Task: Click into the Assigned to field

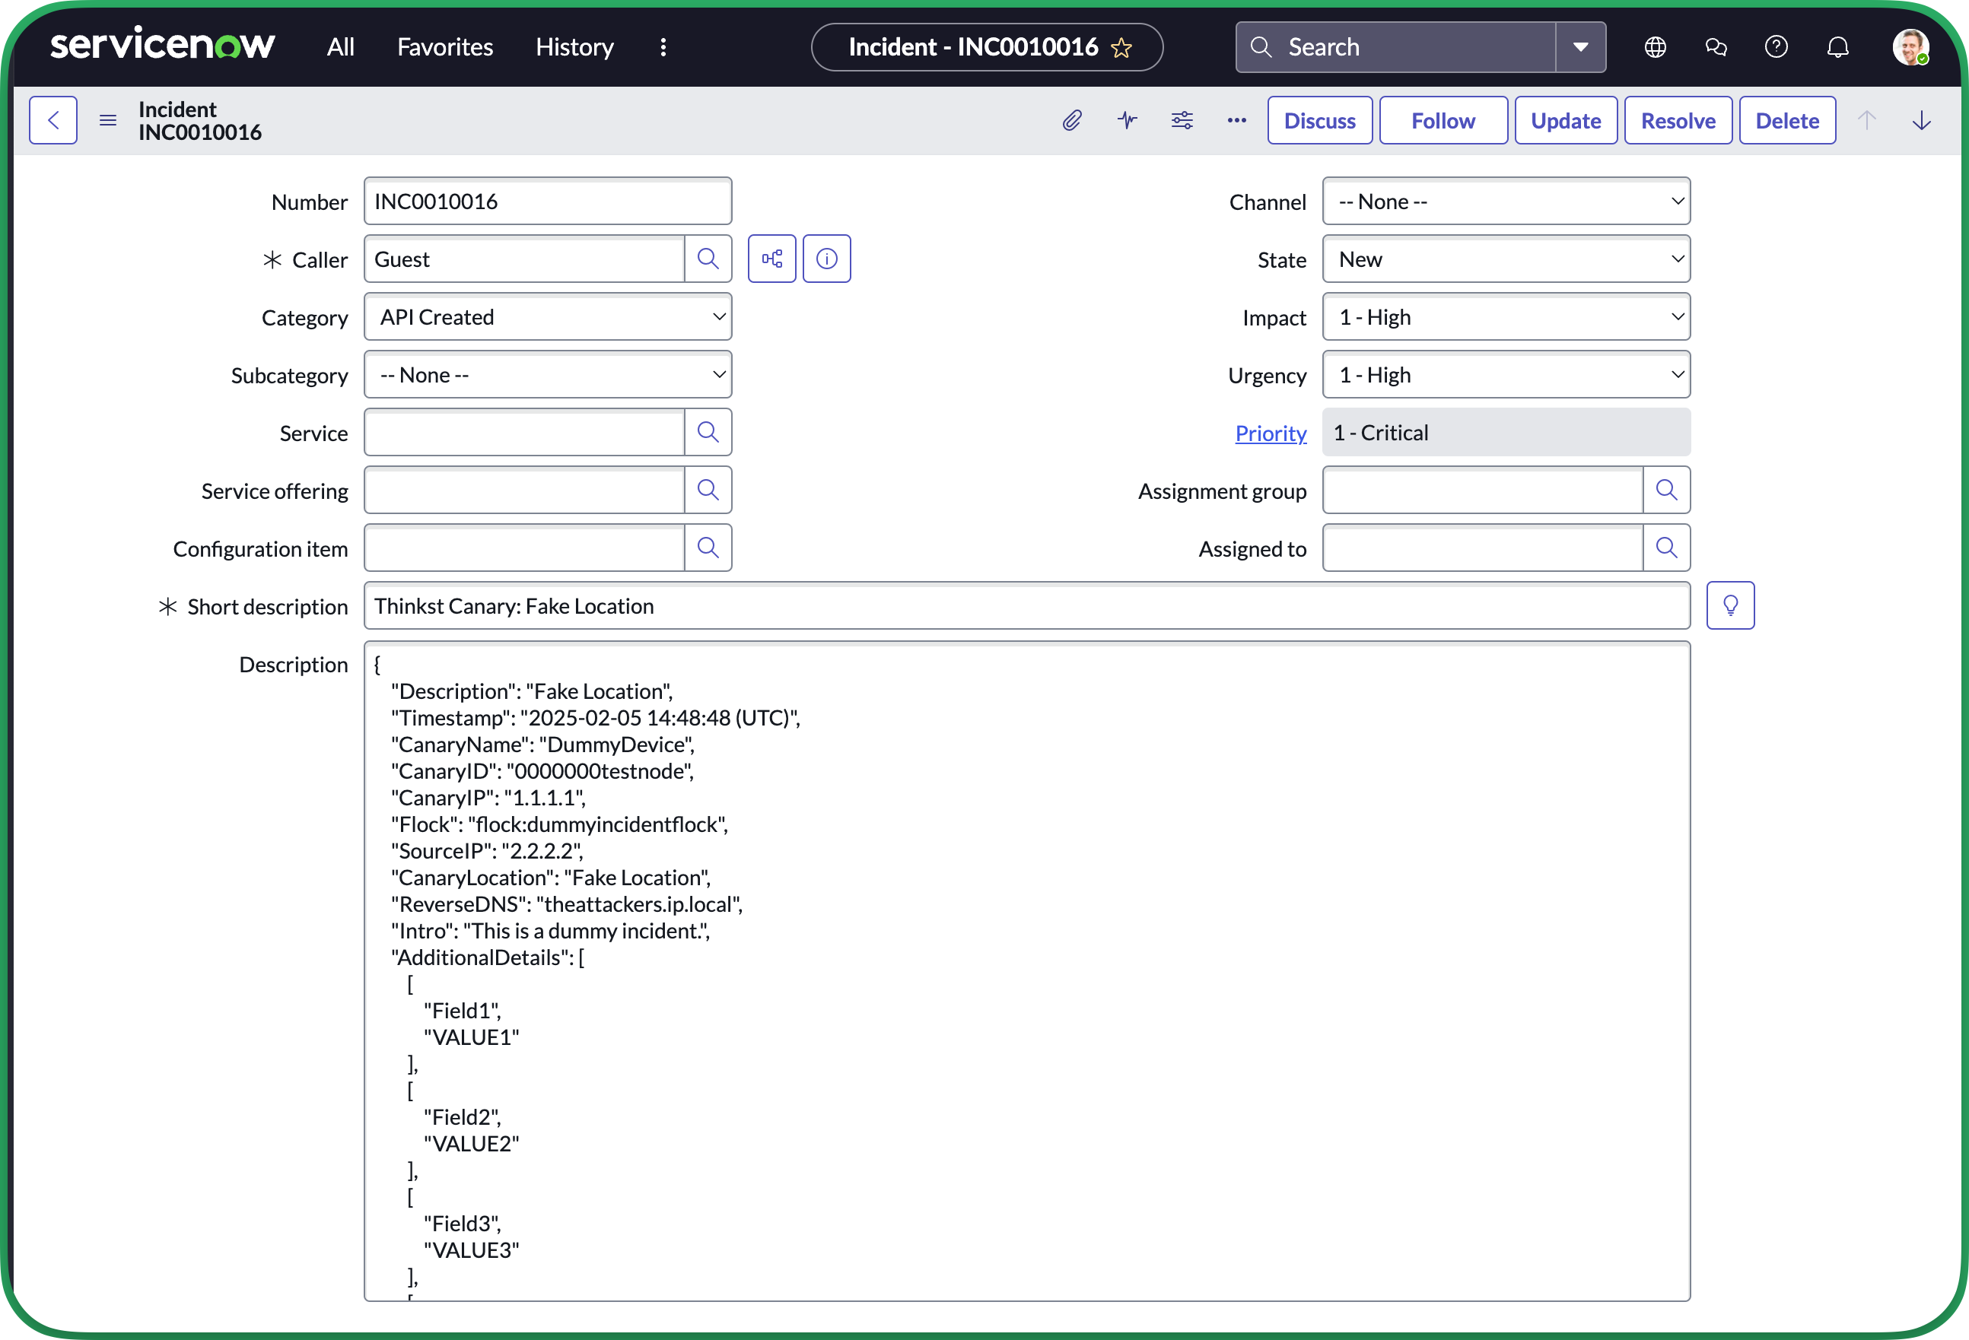Action: (1483, 548)
